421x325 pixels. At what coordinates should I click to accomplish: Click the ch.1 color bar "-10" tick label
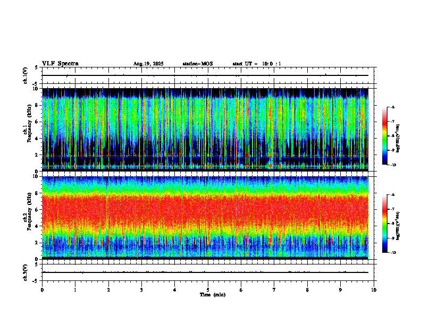393,165
